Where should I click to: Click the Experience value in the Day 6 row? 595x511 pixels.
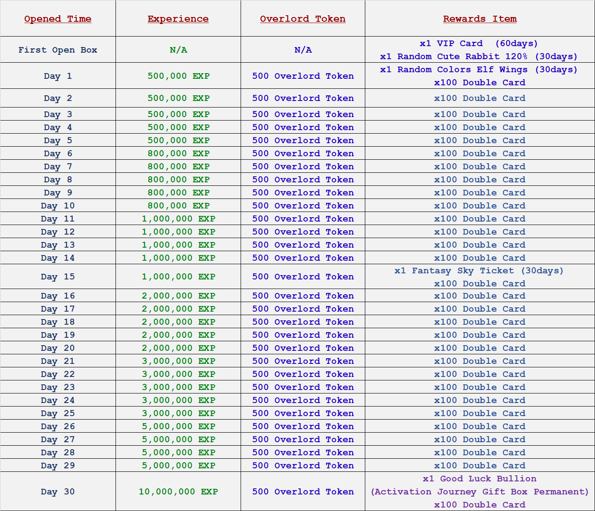(x=178, y=154)
